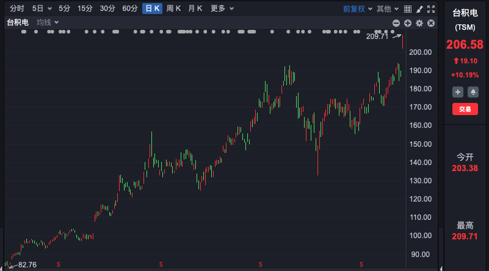Expand the 均线 indicator dropdown
This screenshot has width=489, height=271.
(x=48, y=23)
